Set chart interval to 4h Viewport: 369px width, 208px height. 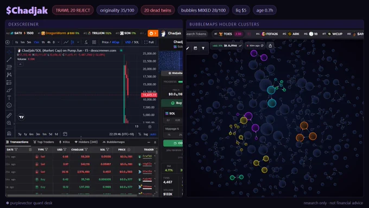pyautogui.click(x=49, y=42)
